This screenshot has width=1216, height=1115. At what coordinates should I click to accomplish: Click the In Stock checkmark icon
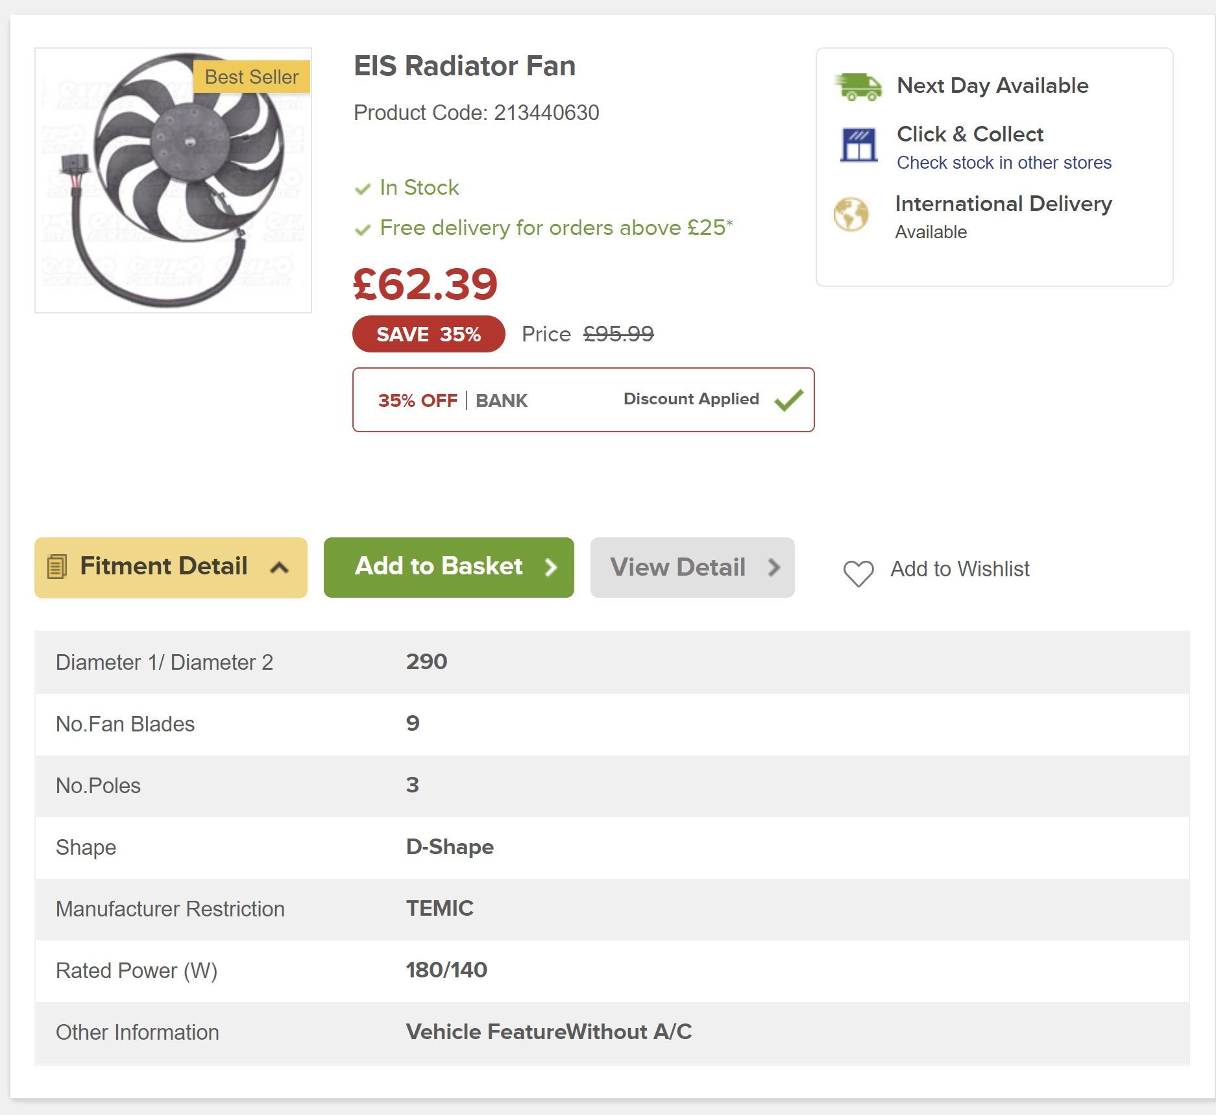362,189
